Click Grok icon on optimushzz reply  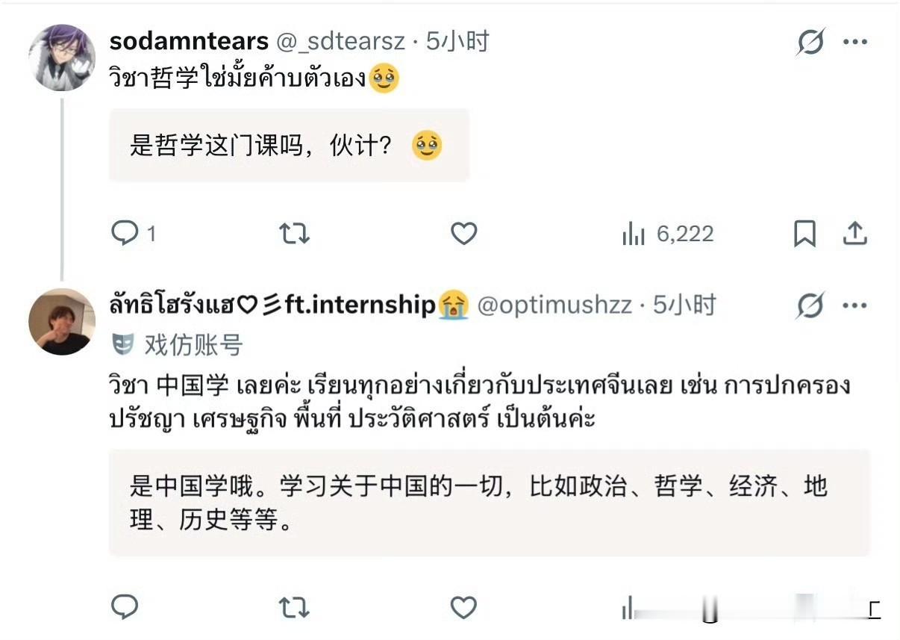pos(810,305)
